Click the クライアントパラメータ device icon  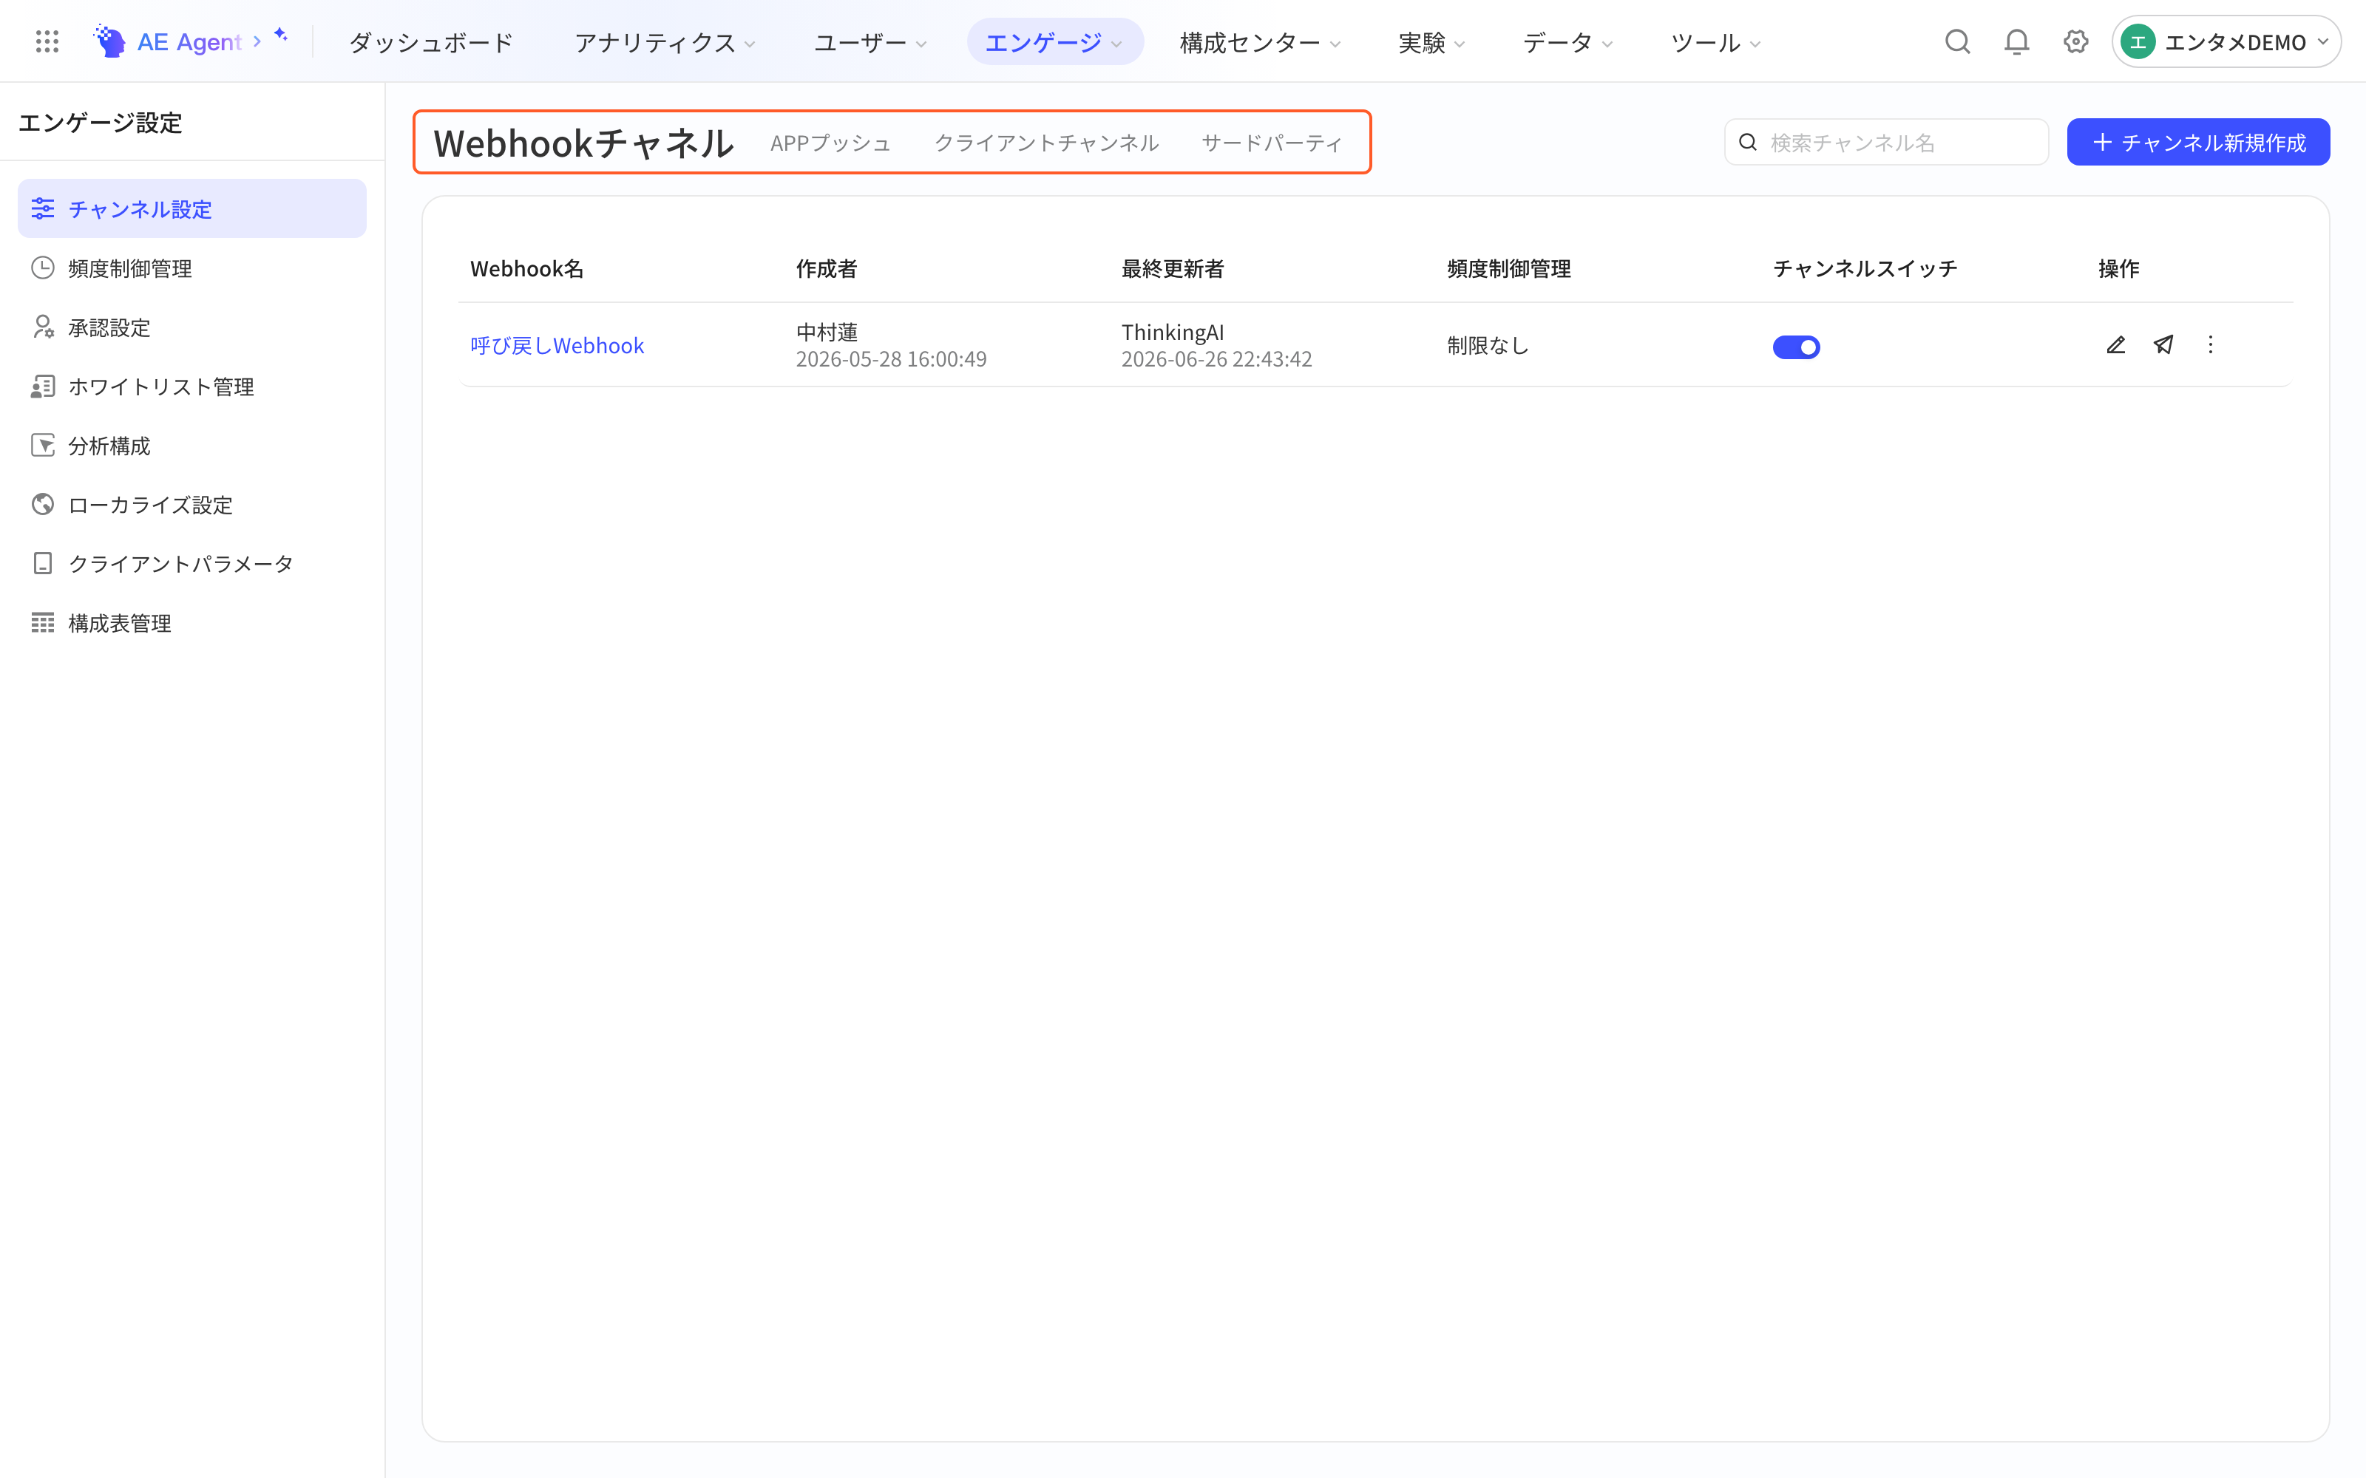point(43,563)
